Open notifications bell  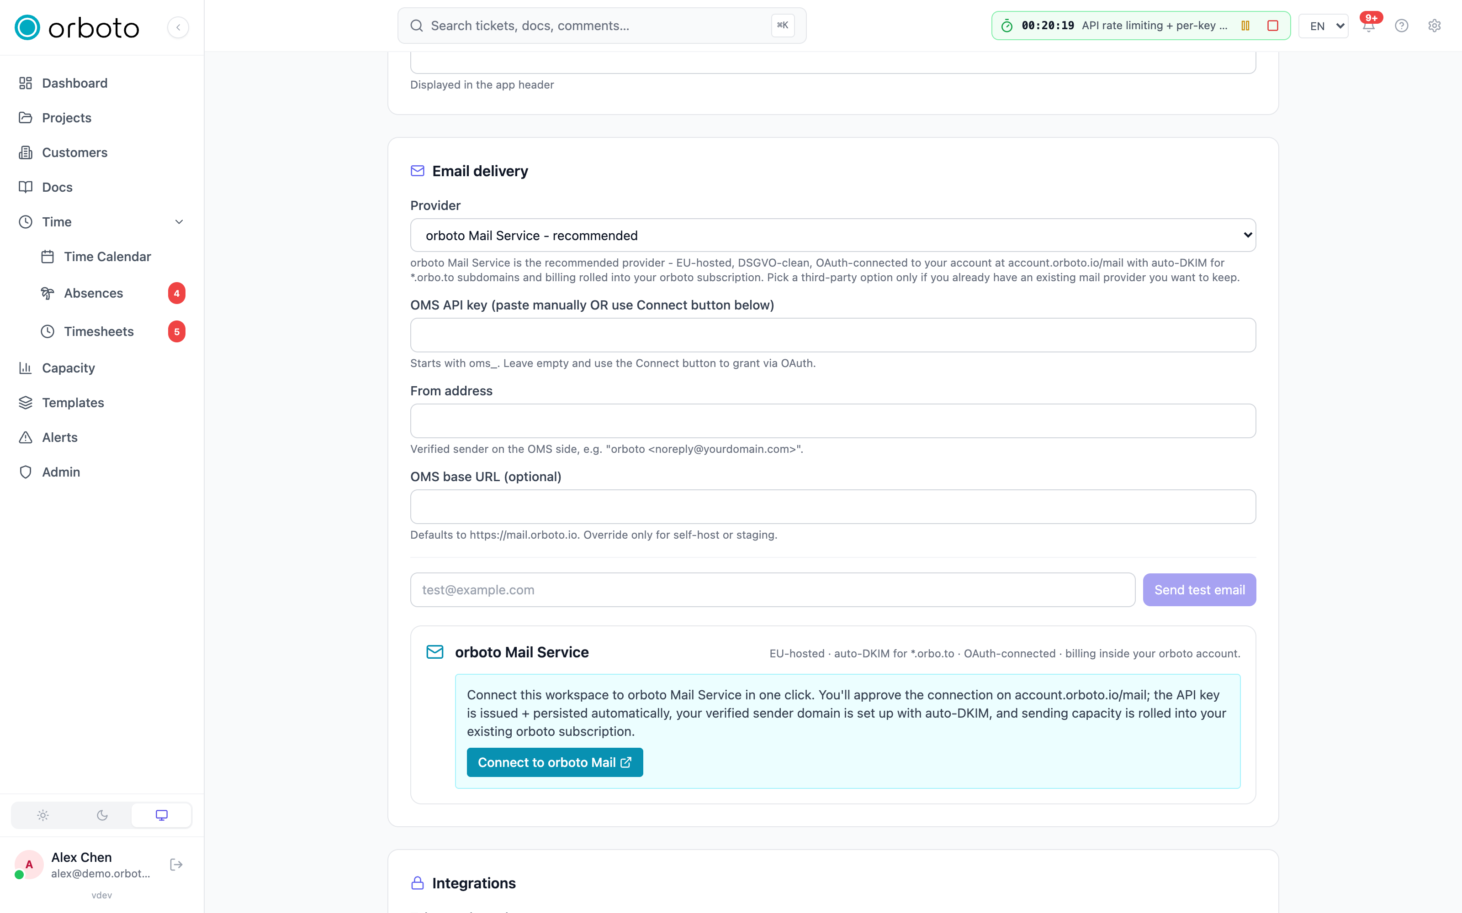[1369, 26]
